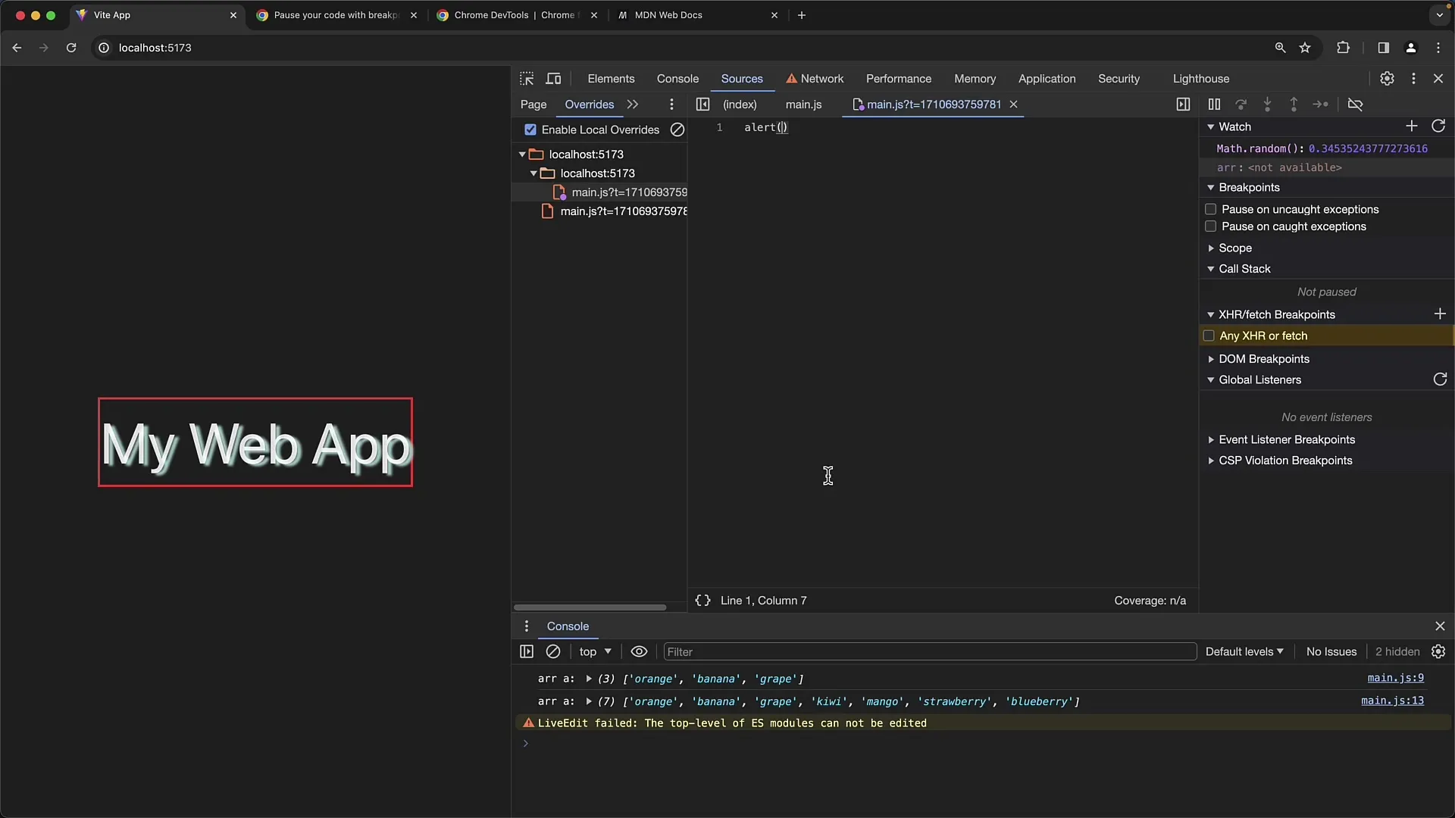Screen dimensions: 1455x818
Task: Show more Sources navigator tabs
Action: (633, 105)
